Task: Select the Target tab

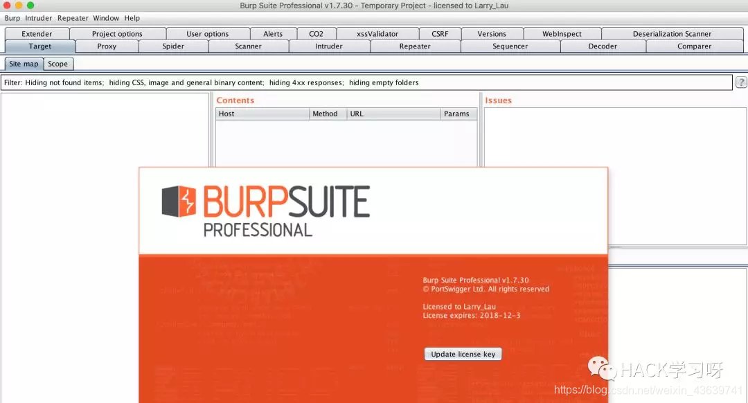Action: click(x=40, y=46)
